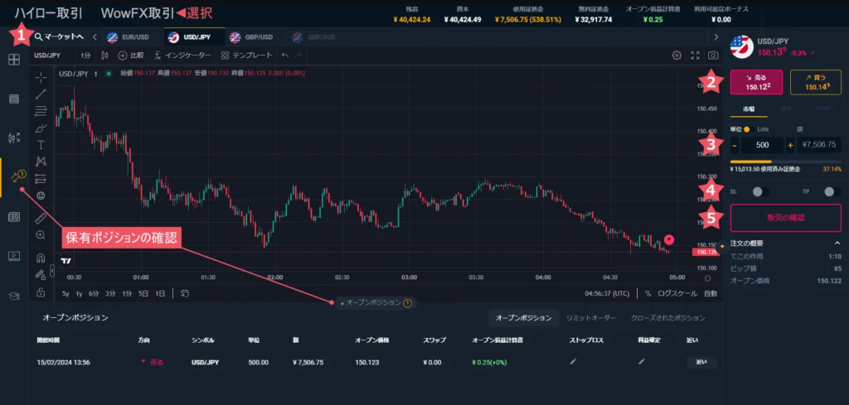
Task: Select the trend line drawing tool
Action: pyautogui.click(x=41, y=94)
